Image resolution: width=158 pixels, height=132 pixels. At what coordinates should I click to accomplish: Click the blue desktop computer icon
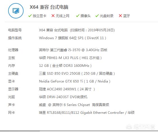(16, 11)
